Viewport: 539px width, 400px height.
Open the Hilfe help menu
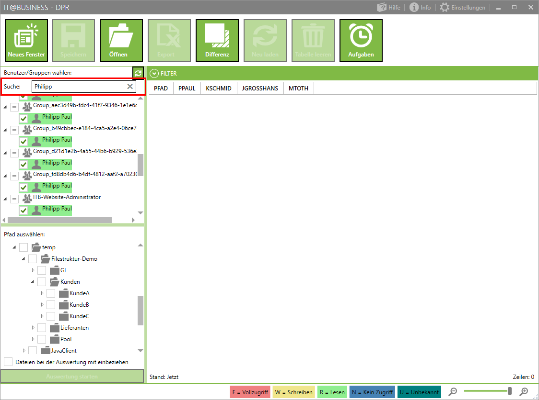click(x=388, y=8)
